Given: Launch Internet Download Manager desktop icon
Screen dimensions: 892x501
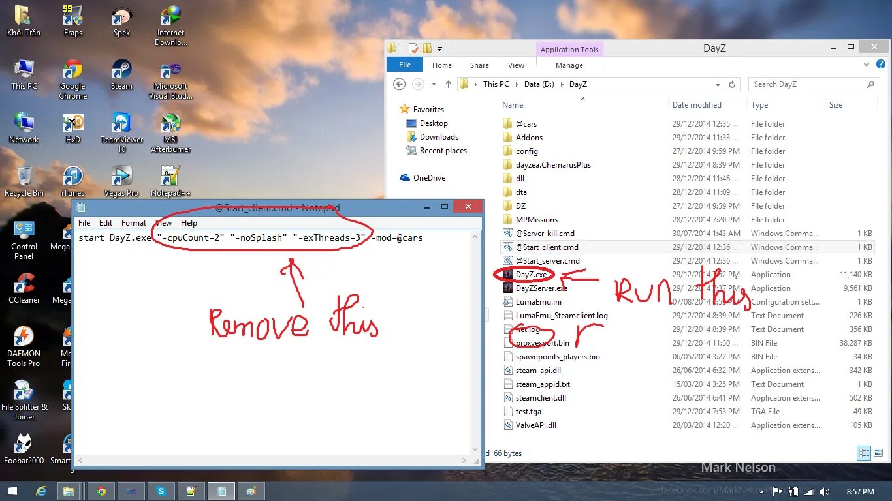Looking at the screenshot, I should tap(170, 25).
